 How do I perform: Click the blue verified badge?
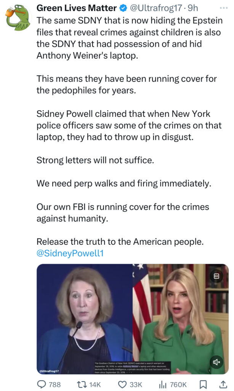pyautogui.click(x=123, y=8)
